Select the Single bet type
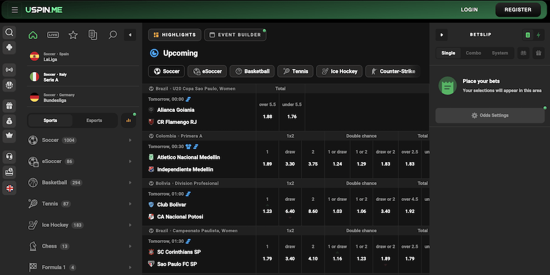The image size is (550, 275). tap(448, 53)
